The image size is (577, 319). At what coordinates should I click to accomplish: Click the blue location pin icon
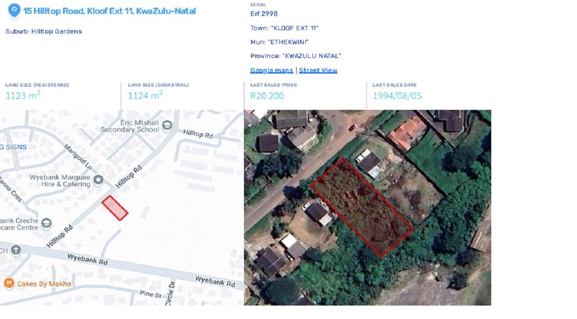pos(14,10)
